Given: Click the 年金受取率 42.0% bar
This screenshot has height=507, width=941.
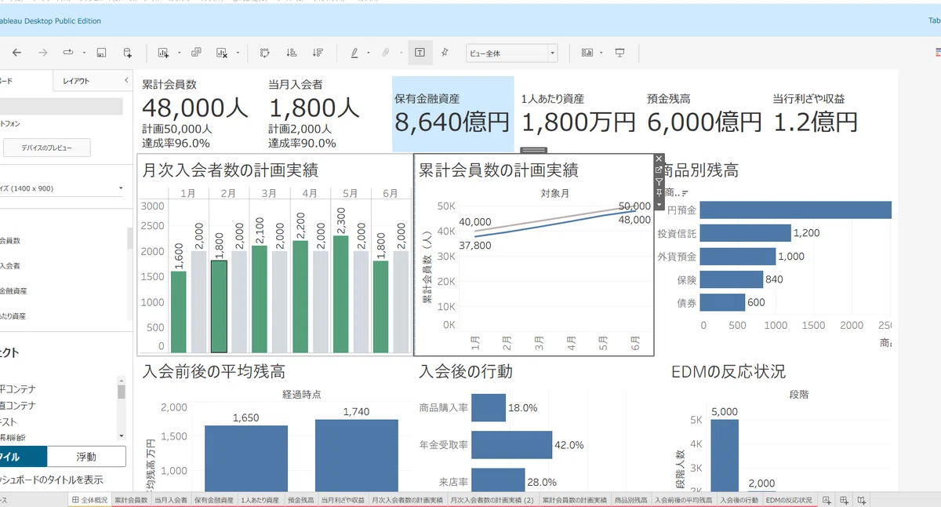Looking at the screenshot, I should pos(510,445).
